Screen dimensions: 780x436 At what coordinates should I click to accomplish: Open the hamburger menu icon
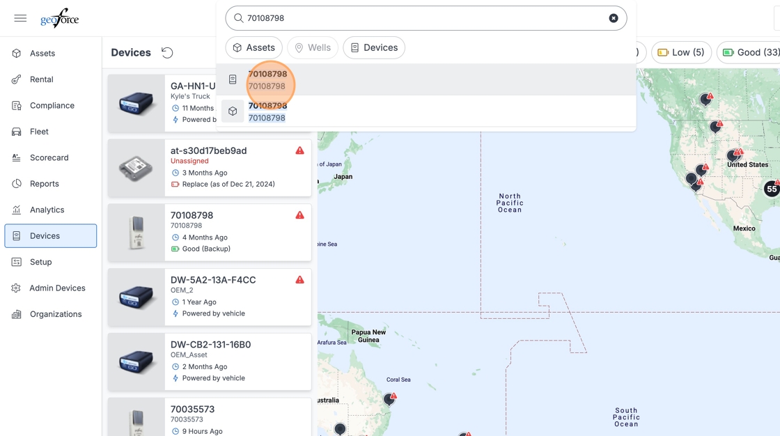[20, 18]
